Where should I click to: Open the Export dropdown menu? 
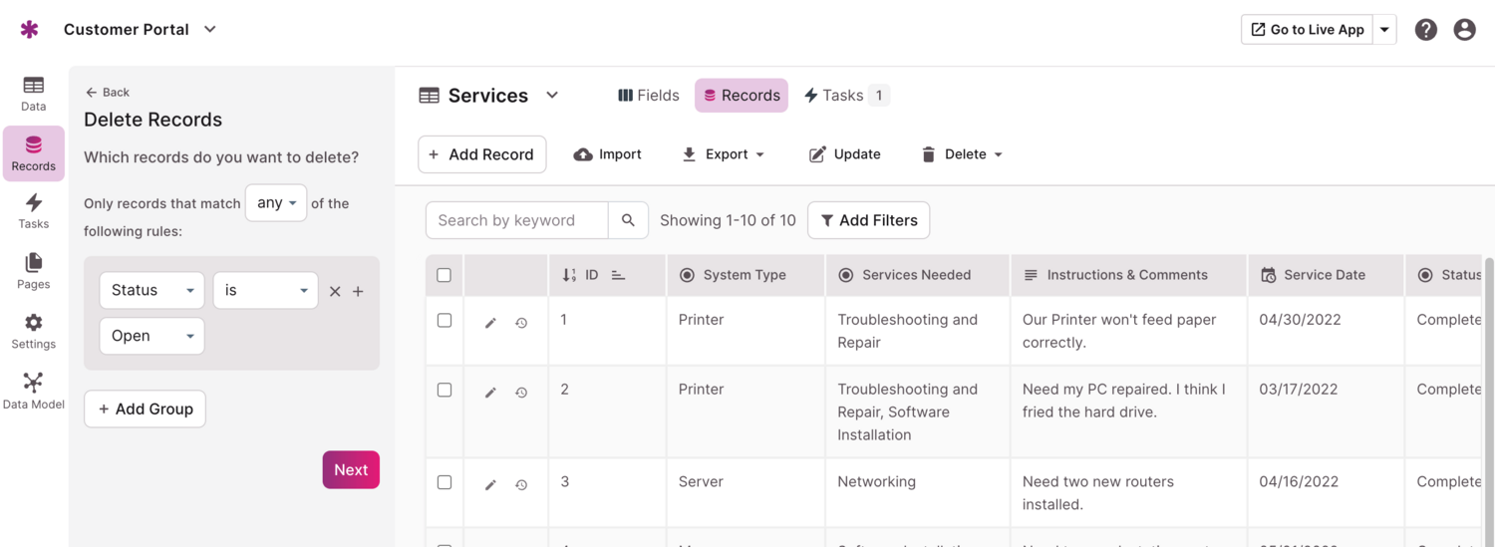click(724, 154)
